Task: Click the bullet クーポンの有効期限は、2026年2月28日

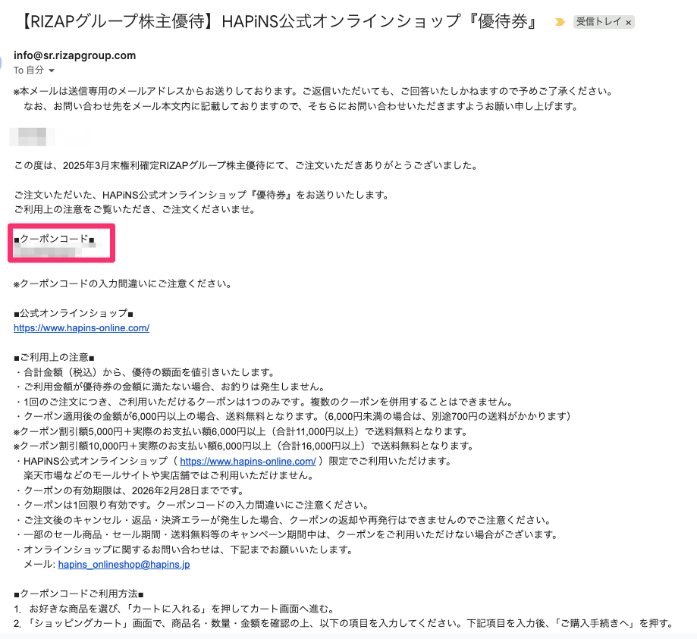Action: [130, 490]
